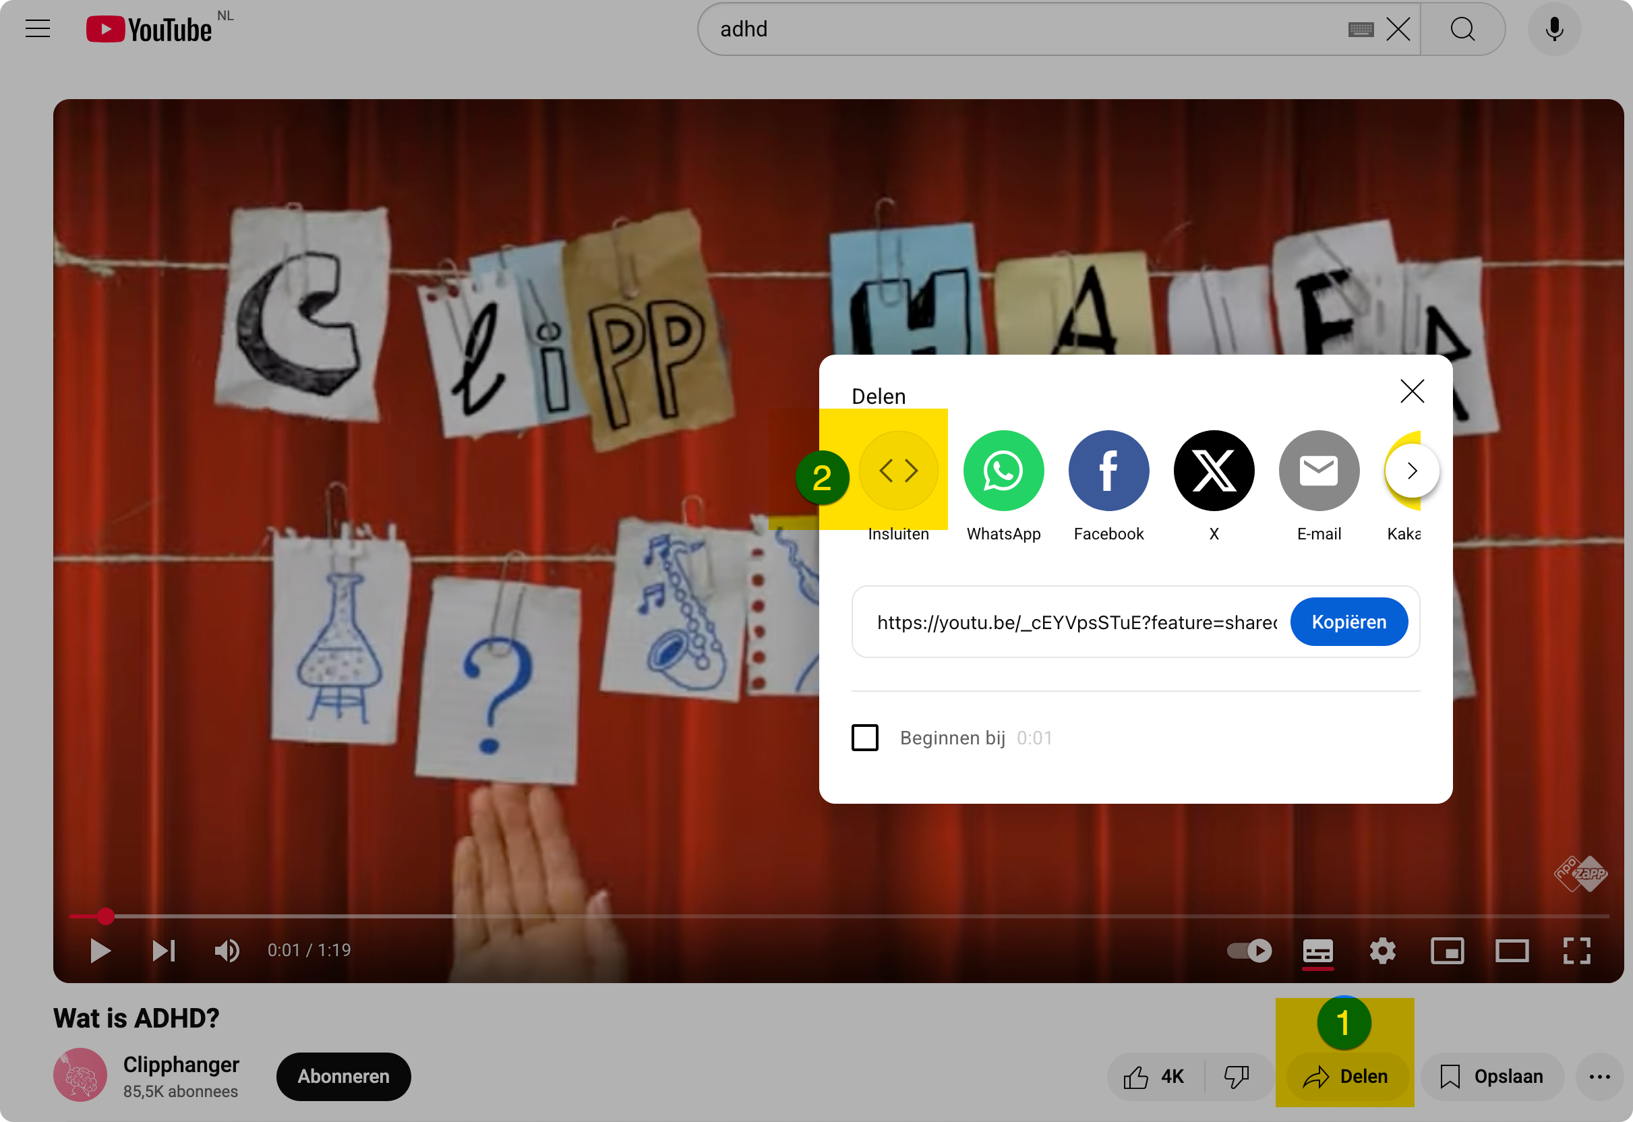Viewport: 1633px width, 1122px height.
Task: Open the Clipphanger channel avatar
Action: click(80, 1074)
